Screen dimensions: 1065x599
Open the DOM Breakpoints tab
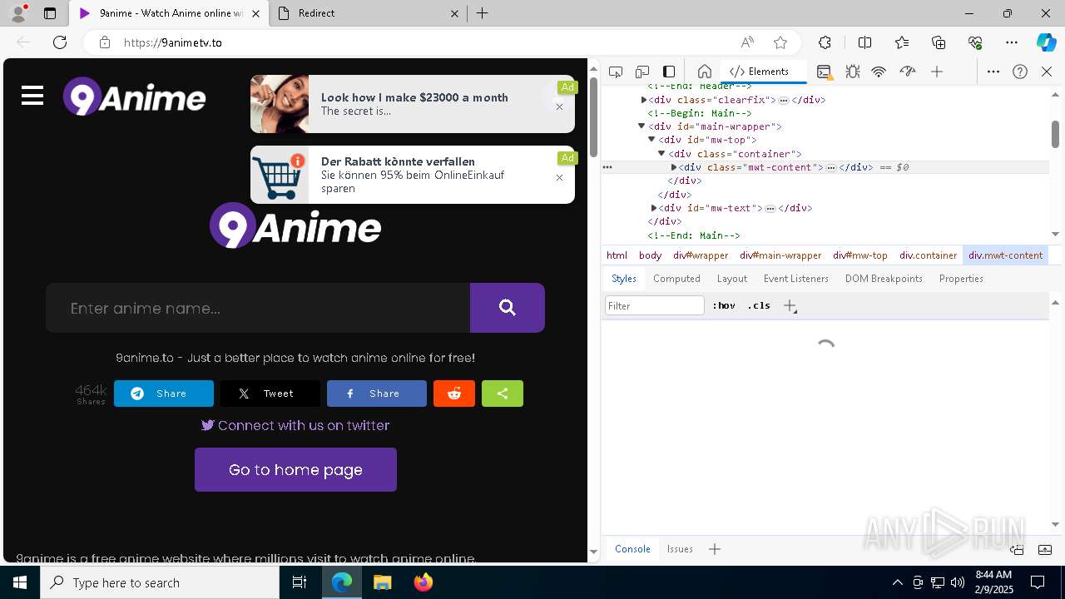(x=884, y=279)
